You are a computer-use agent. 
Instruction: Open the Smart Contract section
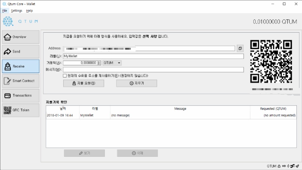[x=21, y=81]
